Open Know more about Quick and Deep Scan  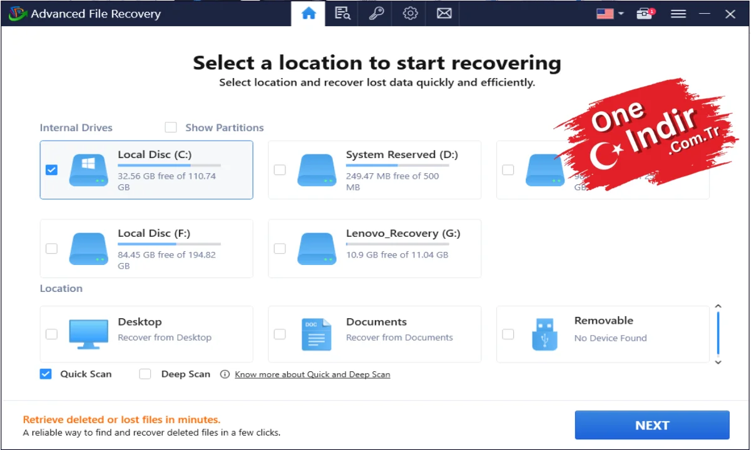(312, 374)
